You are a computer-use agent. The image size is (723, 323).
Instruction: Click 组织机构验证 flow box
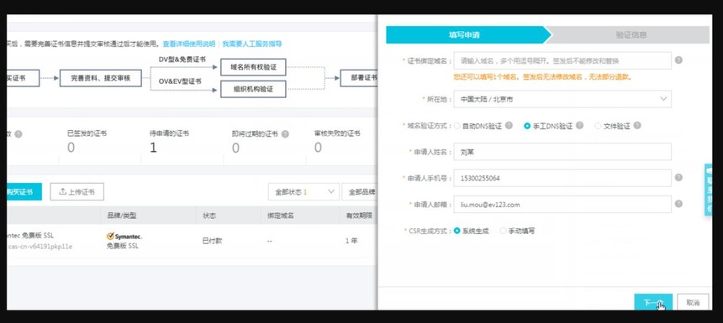pos(253,89)
